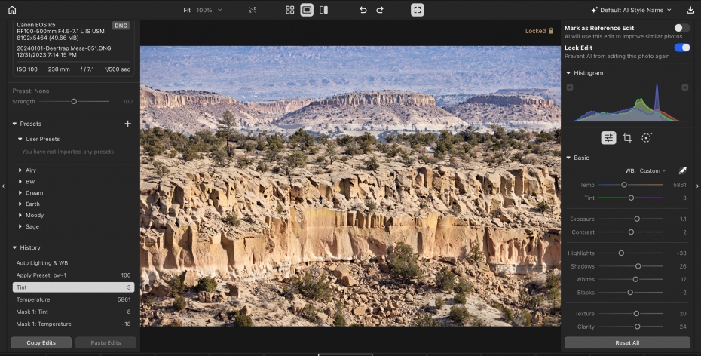Pick the white balance eyedropper
This screenshot has width=701, height=356.
click(682, 170)
